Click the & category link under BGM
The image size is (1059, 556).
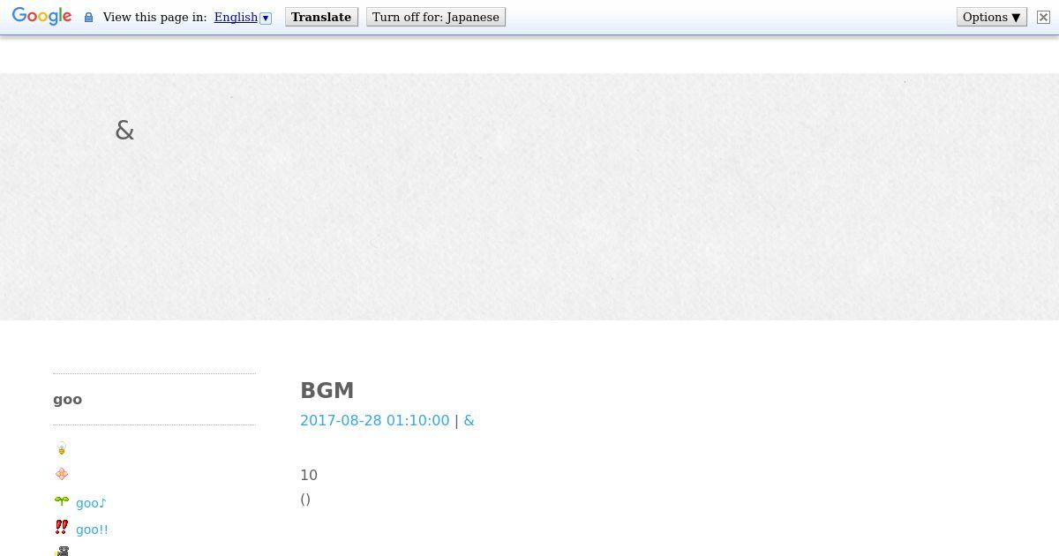click(x=469, y=420)
